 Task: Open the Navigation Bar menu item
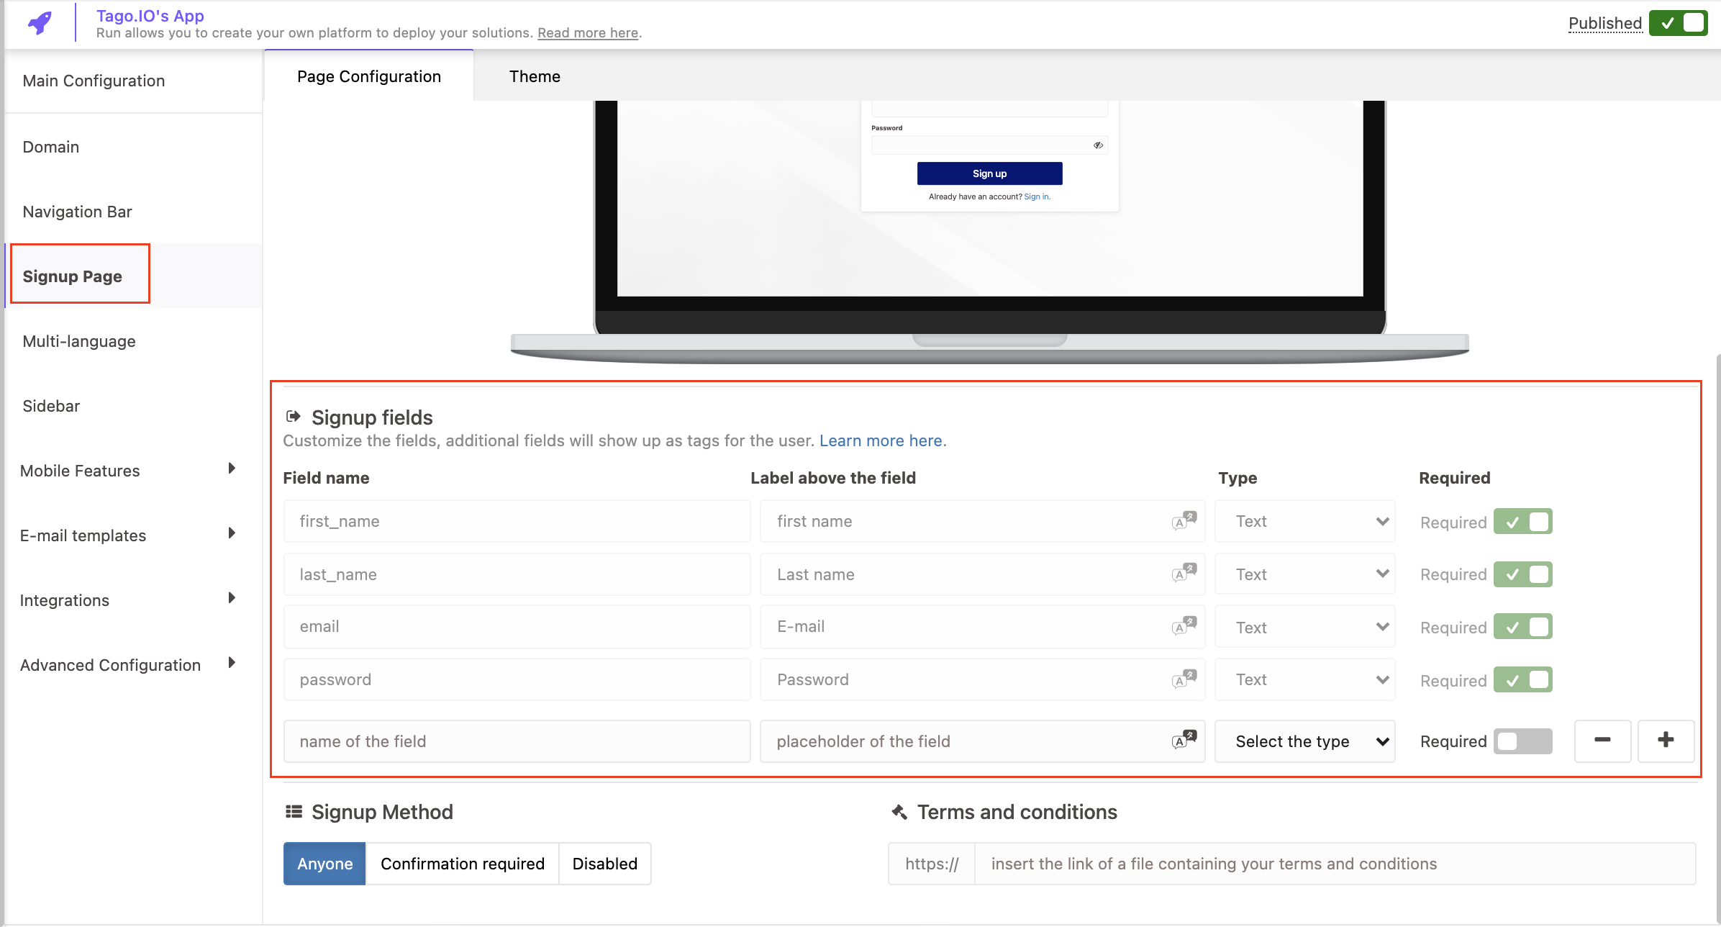click(x=78, y=212)
